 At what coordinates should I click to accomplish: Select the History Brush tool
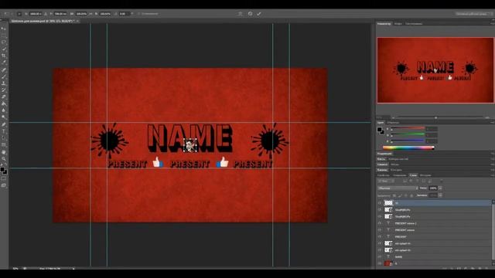pos(4,90)
